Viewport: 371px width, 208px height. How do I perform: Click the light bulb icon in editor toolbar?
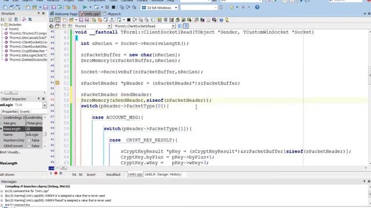pos(227,20)
